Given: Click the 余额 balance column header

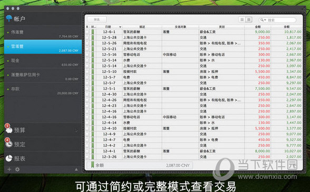Looking at the screenshot, I should 286,27.
